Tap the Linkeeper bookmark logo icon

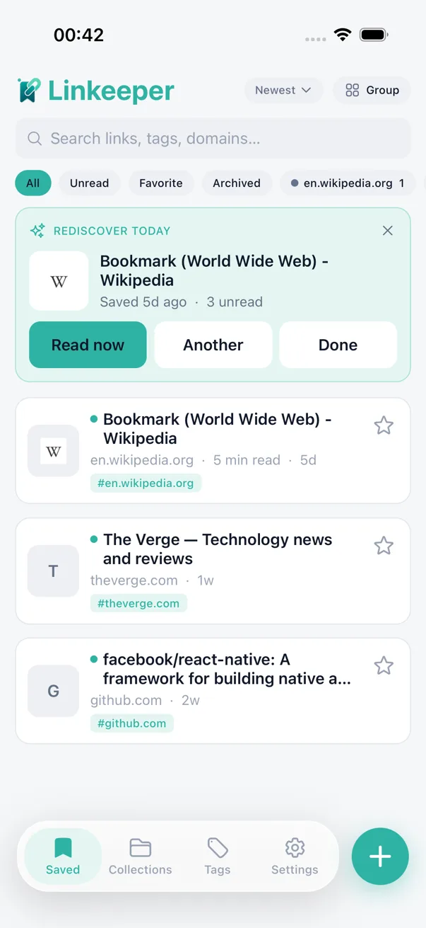29,90
